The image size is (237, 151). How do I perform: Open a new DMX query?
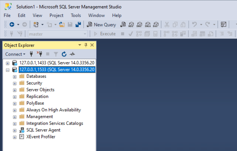point(139,24)
